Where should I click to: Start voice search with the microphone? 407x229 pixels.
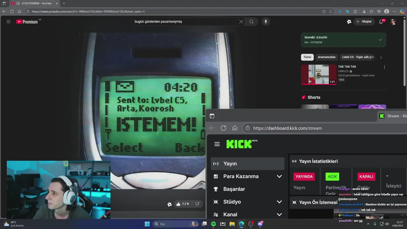[x=266, y=22]
